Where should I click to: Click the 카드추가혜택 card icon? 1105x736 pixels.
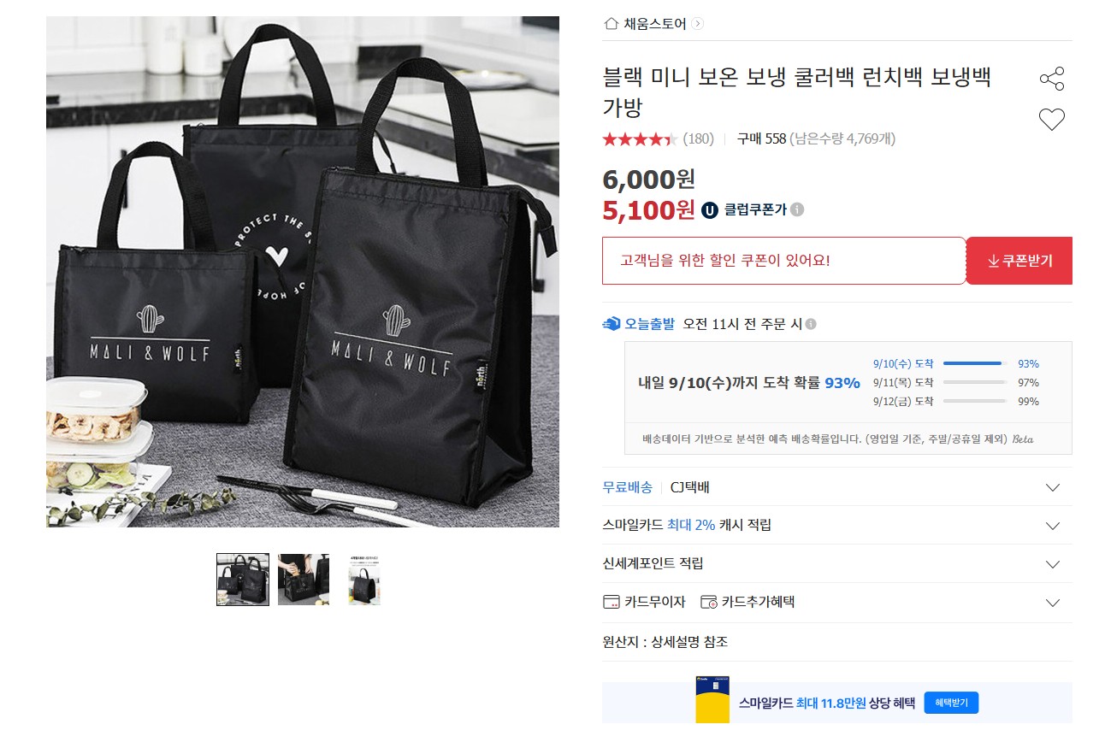point(709,602)
